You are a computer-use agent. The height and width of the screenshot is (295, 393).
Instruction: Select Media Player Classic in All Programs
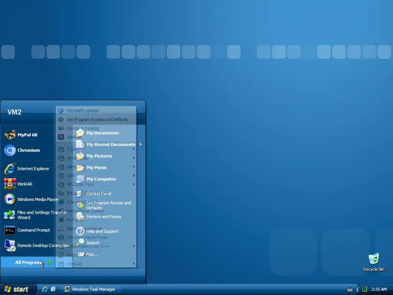click(85, 211)
